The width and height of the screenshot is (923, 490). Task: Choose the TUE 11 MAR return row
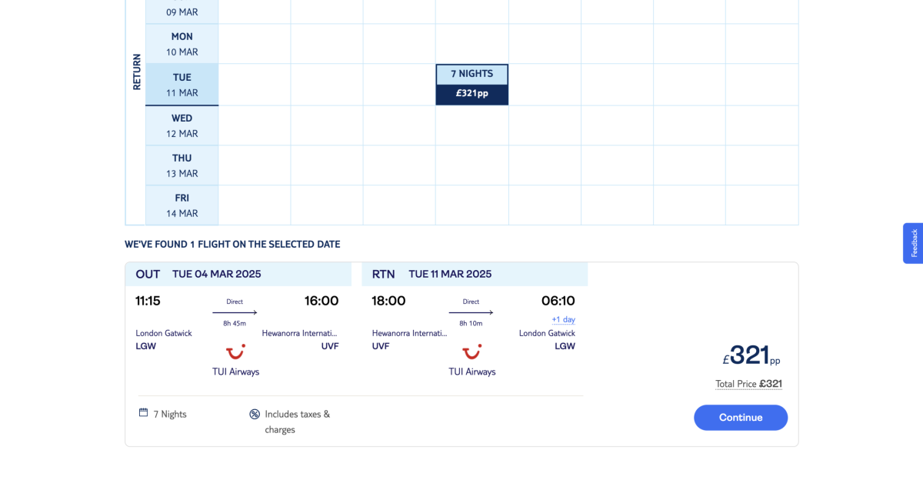tap(182, 85)
